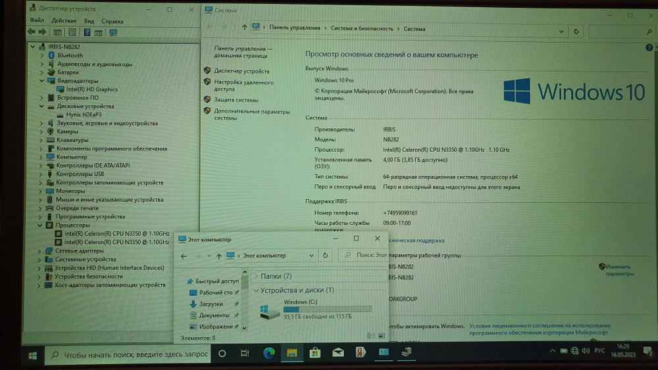Select Быстрый доступ in navigation pane
This screenshot has height=370, width=658.
217,281
